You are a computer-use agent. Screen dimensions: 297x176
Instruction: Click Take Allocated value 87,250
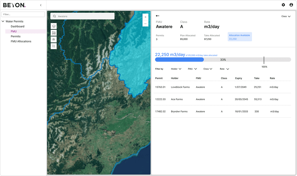pos(208,39)
